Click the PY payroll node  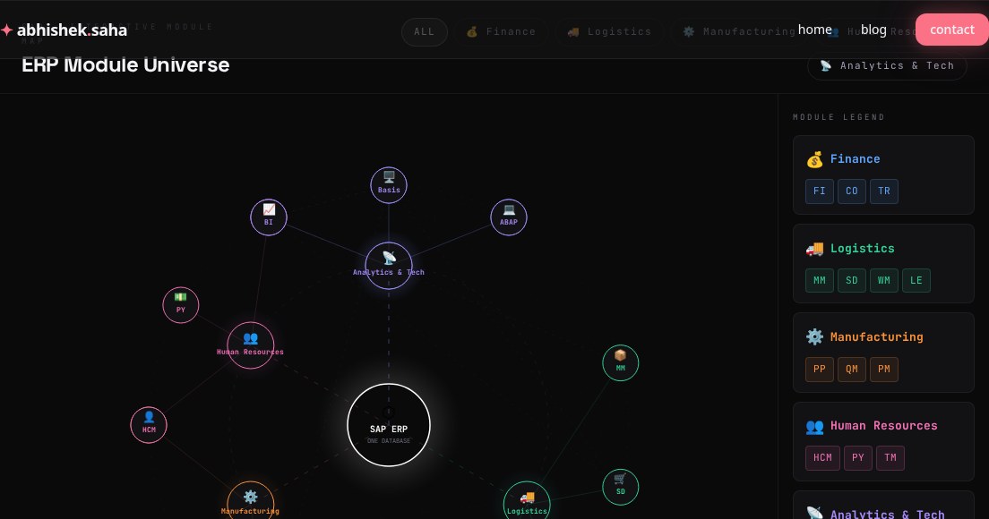pyautogui.click(x=180, y=305)
